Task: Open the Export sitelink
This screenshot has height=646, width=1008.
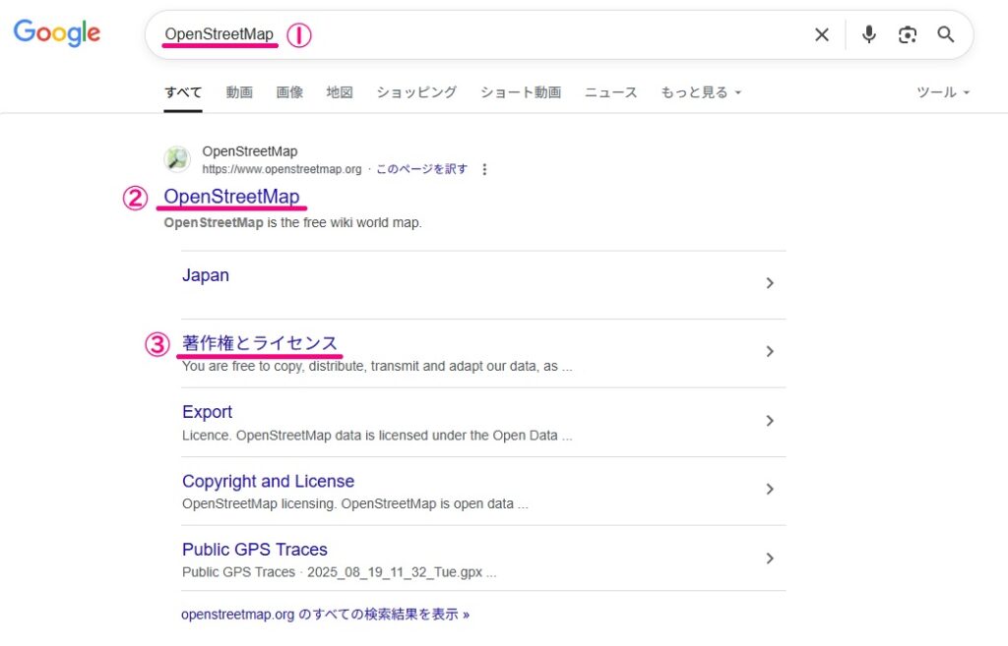Action: point(207,412)
